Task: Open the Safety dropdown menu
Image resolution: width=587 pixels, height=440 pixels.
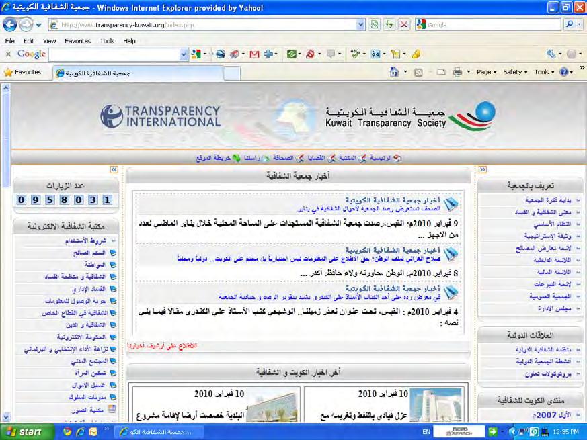Action: tap(515, 72)
